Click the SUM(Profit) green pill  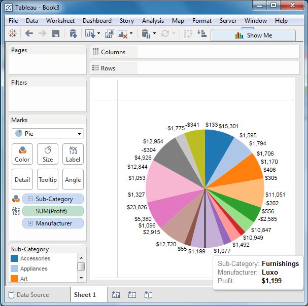53,211
